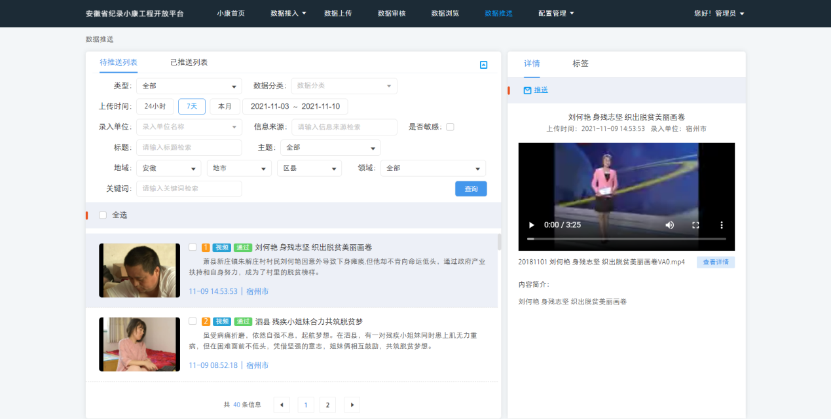Image resolution: width=831 pixels, height=419 pixels.
Task: Click the 查询 button
Action: click(471, 189)
